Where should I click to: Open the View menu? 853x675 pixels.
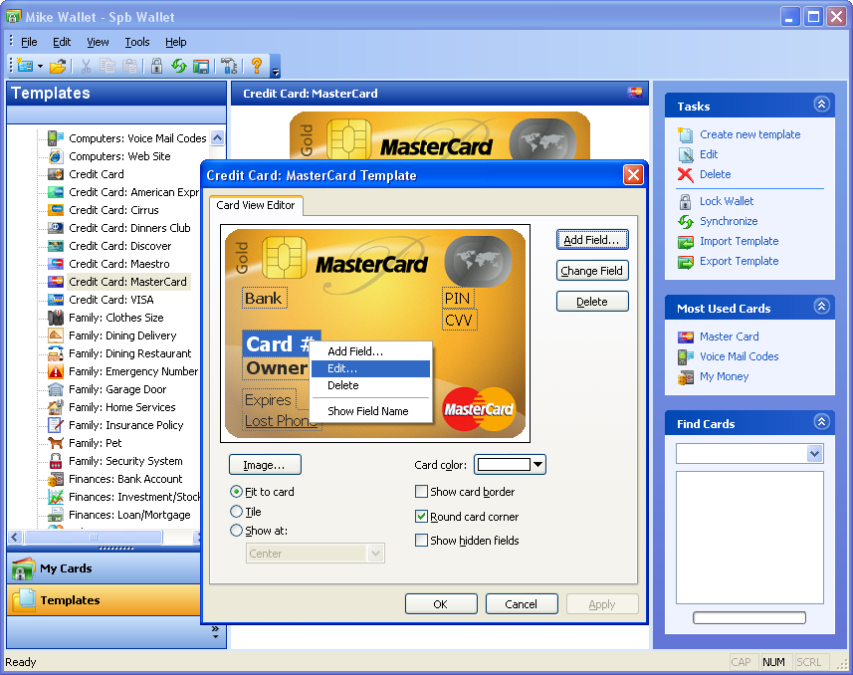[98, 42]
